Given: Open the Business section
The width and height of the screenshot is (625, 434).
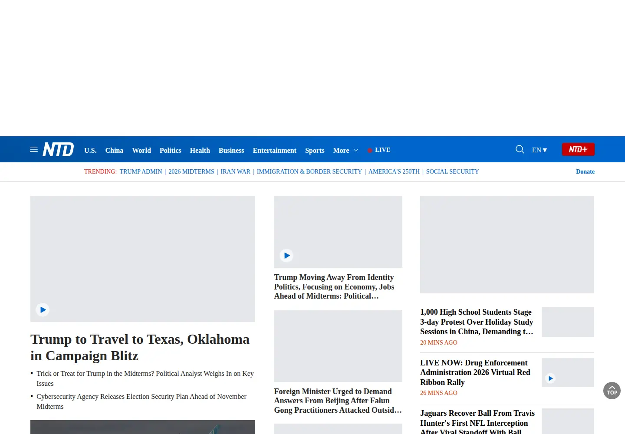Looking at the screenshot, I should 231,150.
